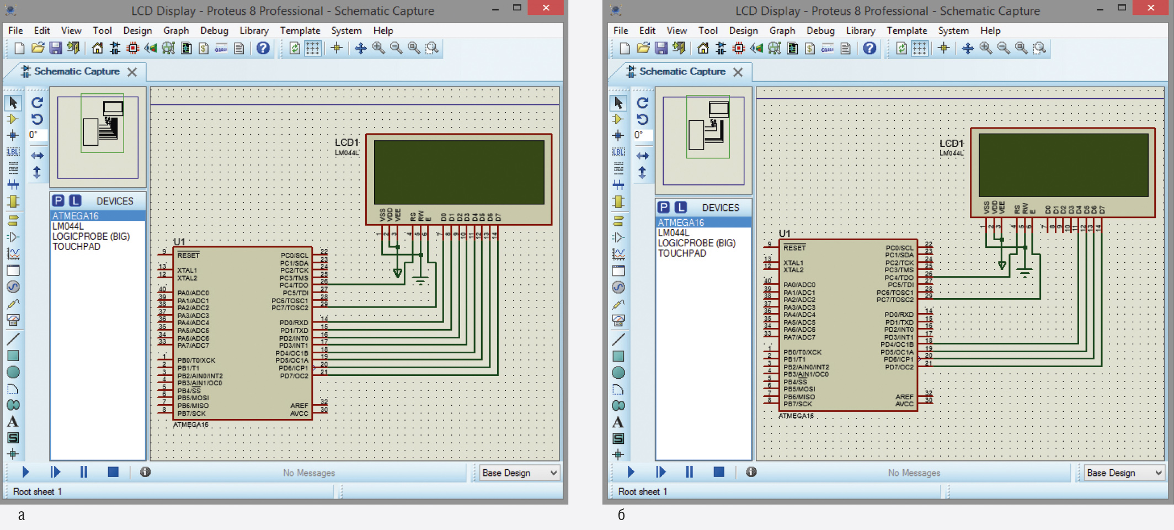
Task: Save project floppy icon in right window
Action: click(x=661, y=49)
